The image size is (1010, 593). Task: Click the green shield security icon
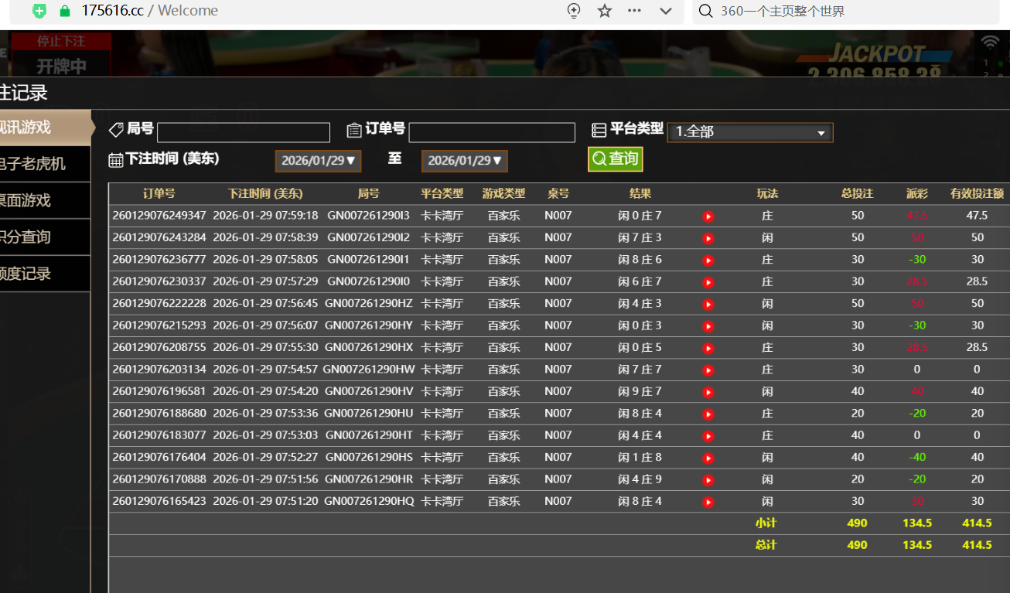[x=39, y=11]
